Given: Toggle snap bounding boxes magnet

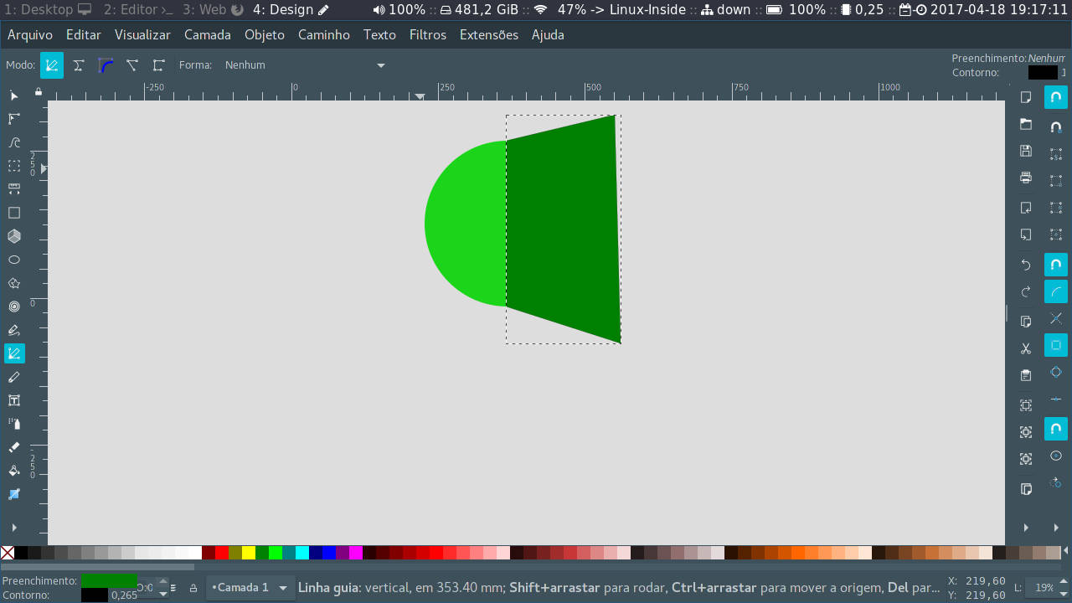Looking at the screenshot, I should point(1056,127).
